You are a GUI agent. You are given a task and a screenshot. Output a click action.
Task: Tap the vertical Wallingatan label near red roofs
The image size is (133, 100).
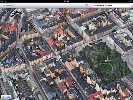tap(21, 33)
